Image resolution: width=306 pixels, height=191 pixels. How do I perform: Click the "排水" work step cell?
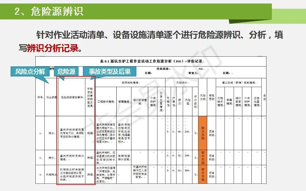pos(51,158)
